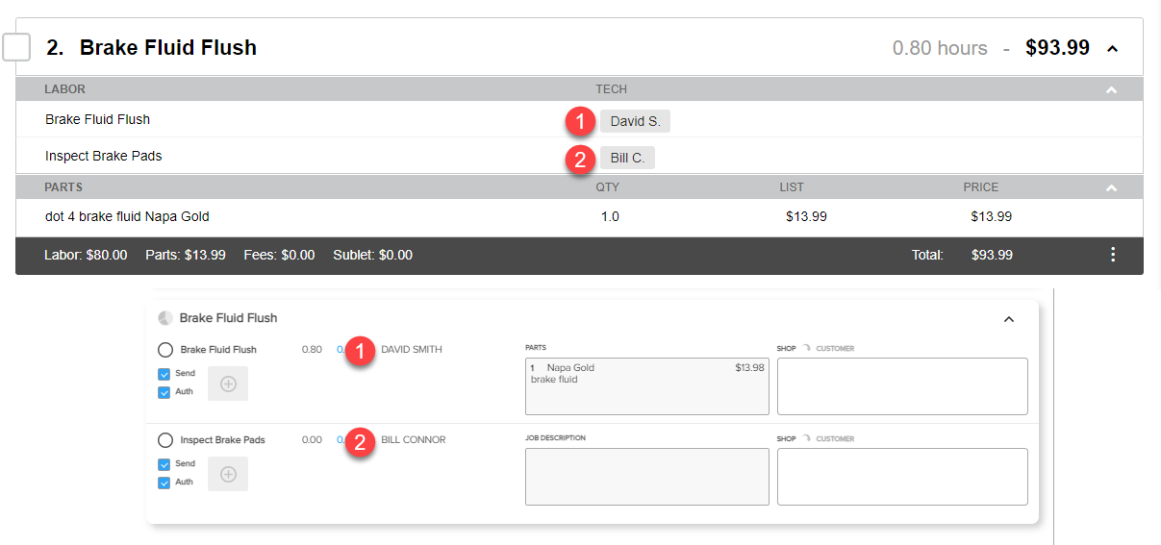Click the Bill C. tech tag

(x=627, y=158)
